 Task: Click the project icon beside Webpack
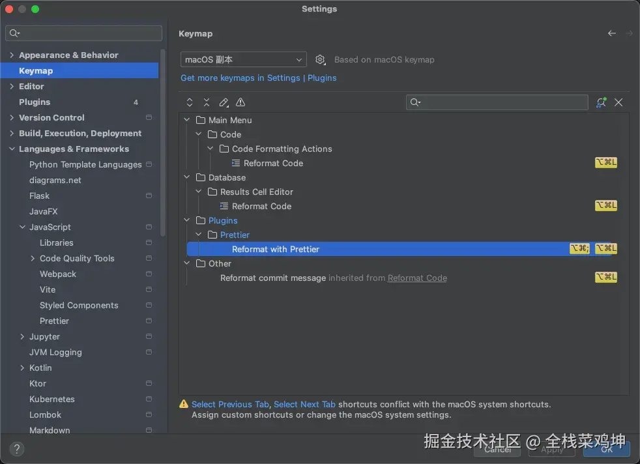[149, 274]
